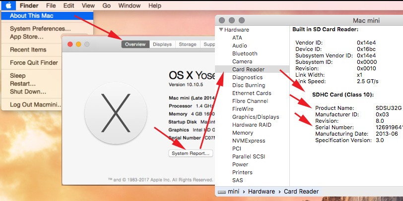Click the OS X Yosemite X logo
The width and height of the screenshot is (403, 201).
pos(116,113)
